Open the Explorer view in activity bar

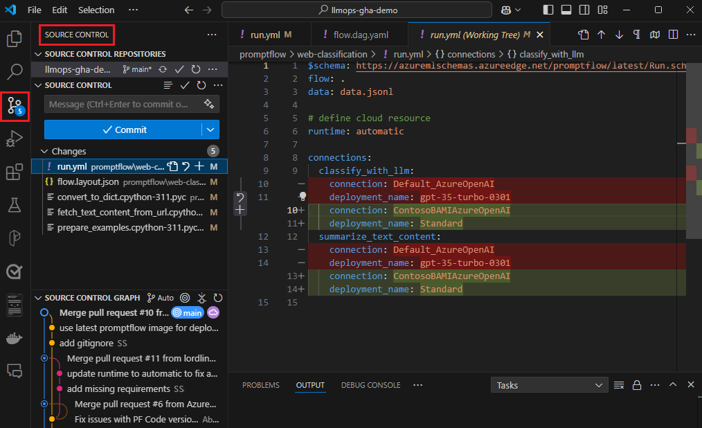(x=15, y=39)
